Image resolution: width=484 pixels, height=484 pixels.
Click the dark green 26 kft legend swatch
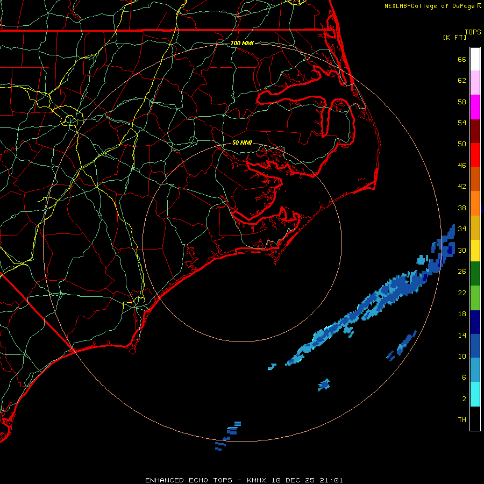pyautogui.click(x=475, y=274)
